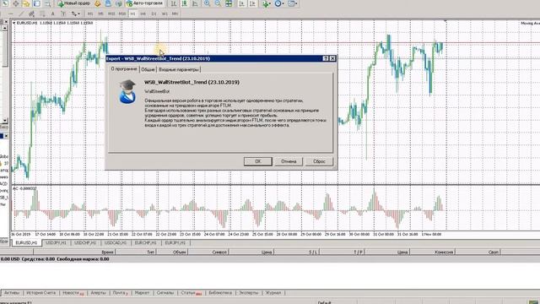540x304 pixels.
Task: Select the horizontal line drawing tool
Action: pyautogui.click(x=11, y=14)
